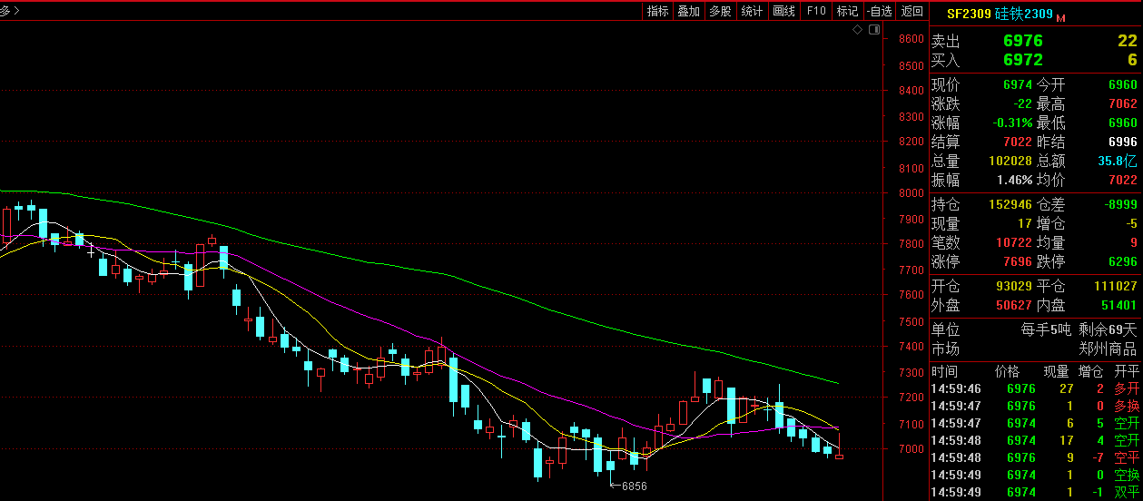This screenshot has height=501, width=1143.
Task: Click the 卖出 ask price 6976
Action: click(x=1022, y=41)
